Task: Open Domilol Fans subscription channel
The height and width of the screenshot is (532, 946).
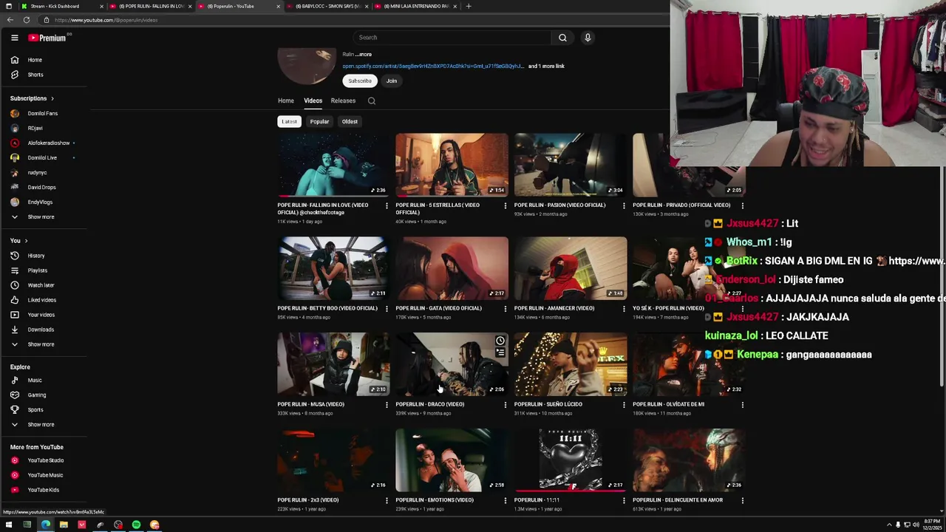Action: (42, 114)
